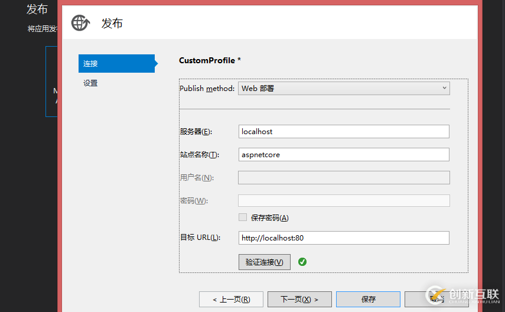
Task: Click the CustomProfile * heading
Action: pyautogui.click(x=210, y=60)
